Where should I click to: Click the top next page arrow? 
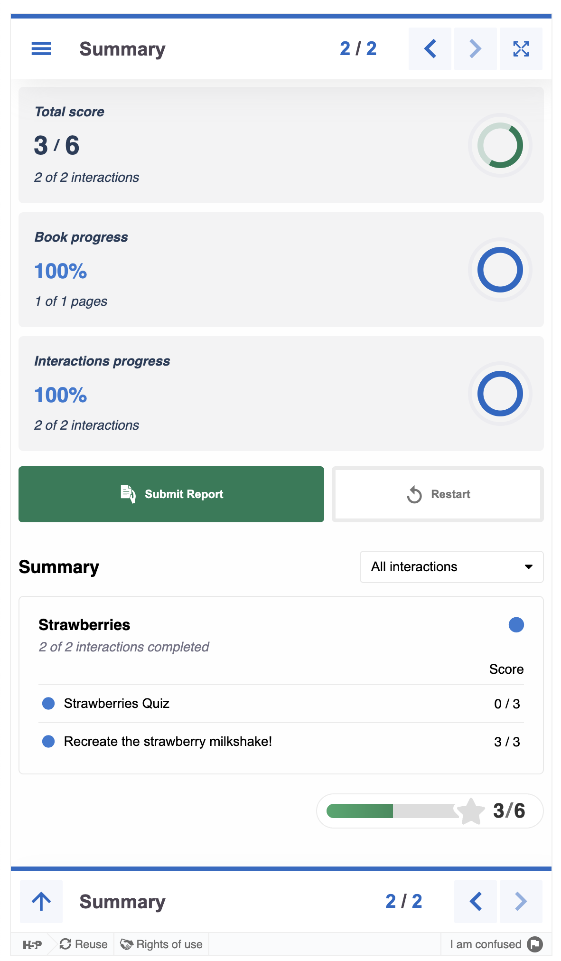(475, 48)
